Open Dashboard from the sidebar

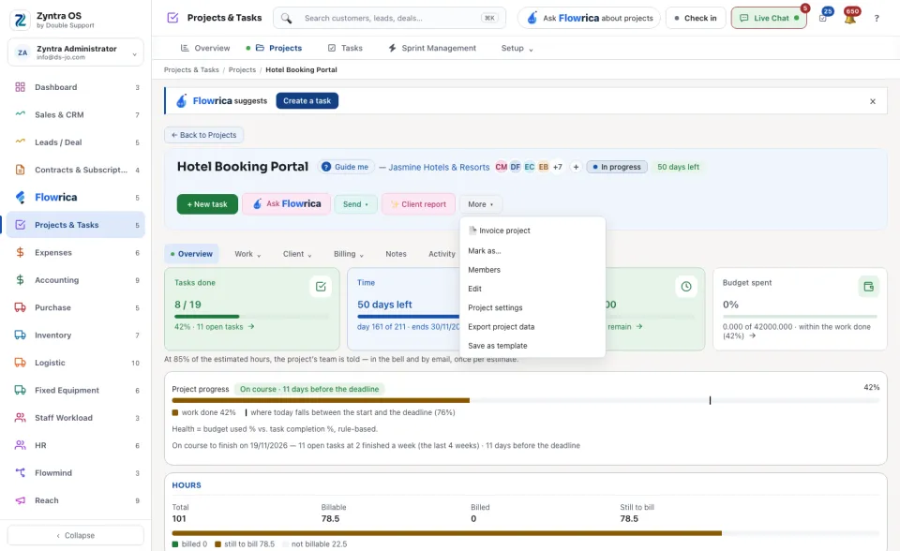76,87
